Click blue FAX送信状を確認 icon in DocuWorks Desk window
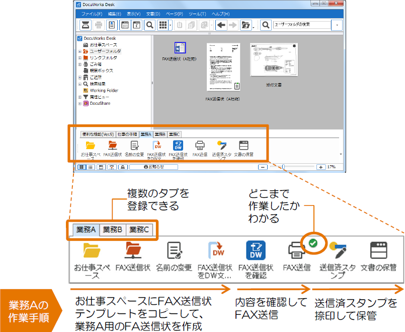405x332 pixels. 178,145
